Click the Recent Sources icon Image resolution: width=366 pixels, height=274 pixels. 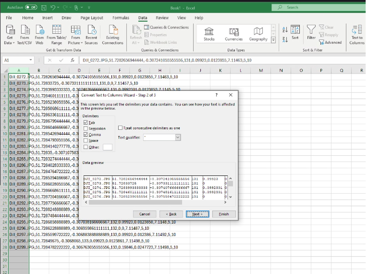[x=91, y=34]
